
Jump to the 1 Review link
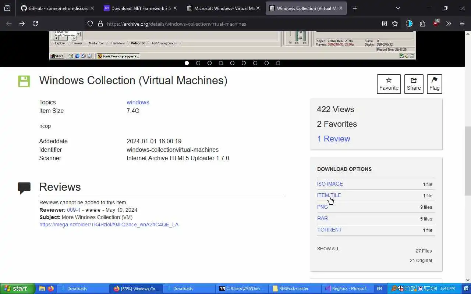(x=334, y=139)
